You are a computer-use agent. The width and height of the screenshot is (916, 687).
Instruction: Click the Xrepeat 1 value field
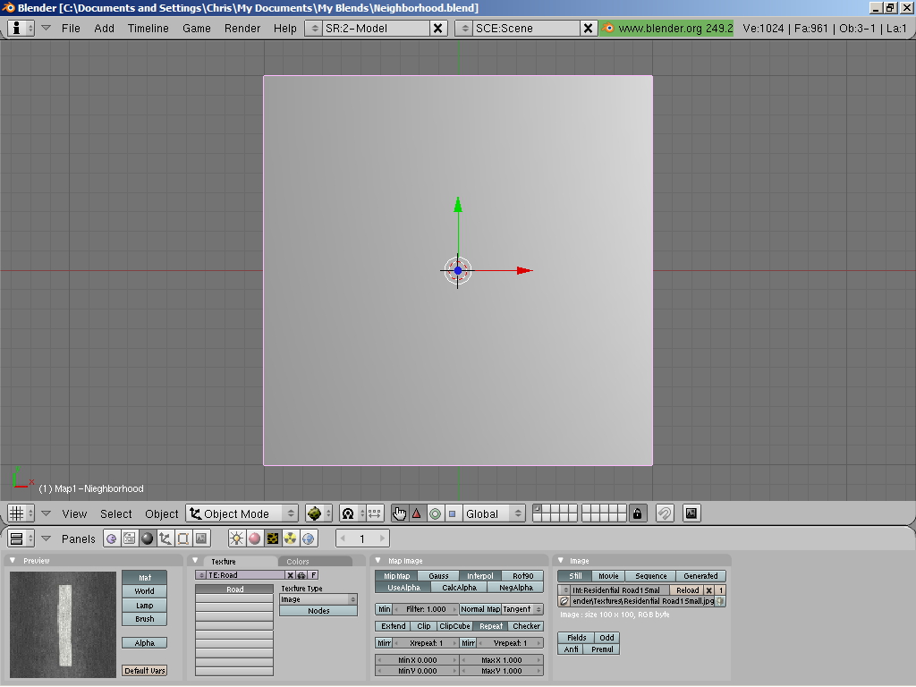426,643
